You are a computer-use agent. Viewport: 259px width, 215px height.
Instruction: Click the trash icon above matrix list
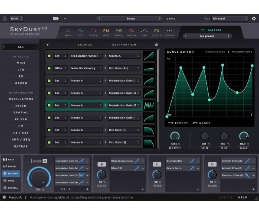tap(156, 45)
